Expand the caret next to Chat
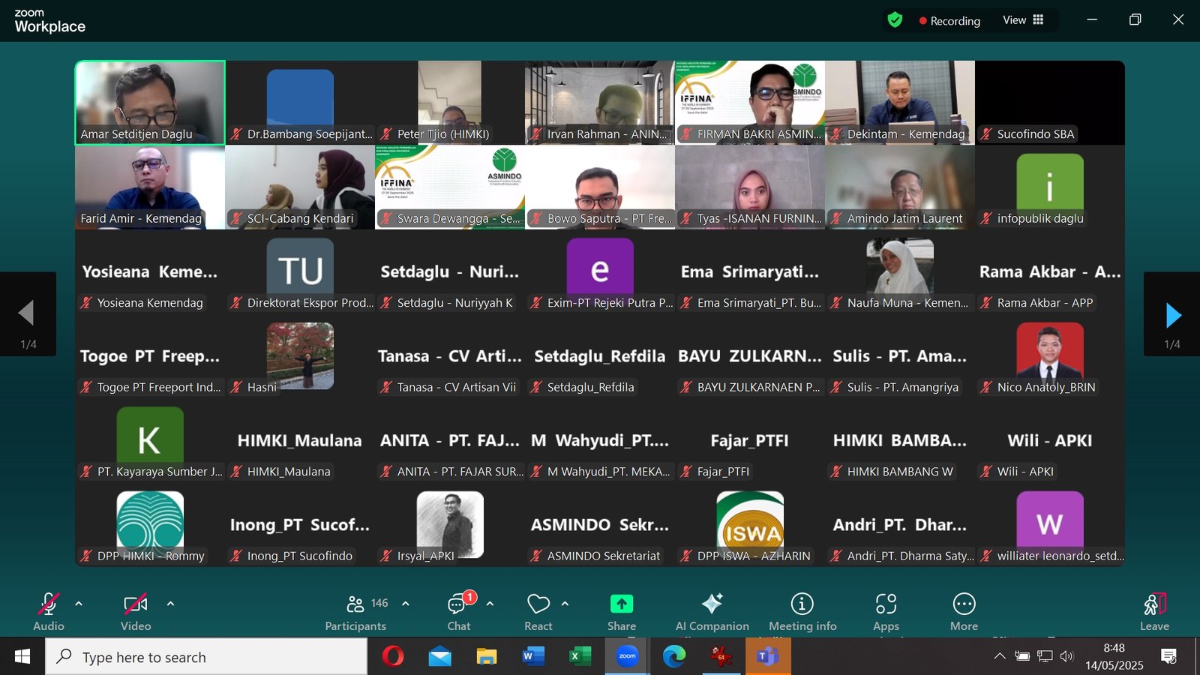 click(490, 604)
